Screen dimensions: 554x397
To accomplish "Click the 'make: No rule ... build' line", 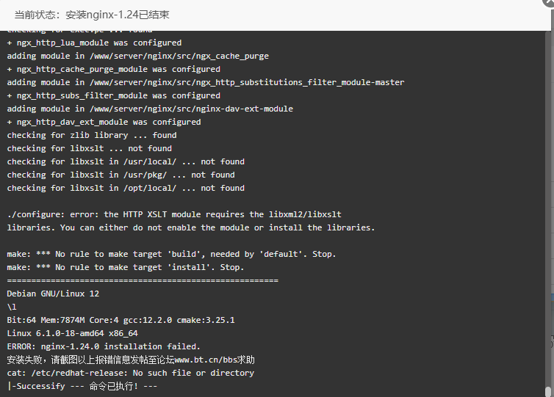I will (x=171, y=254).
